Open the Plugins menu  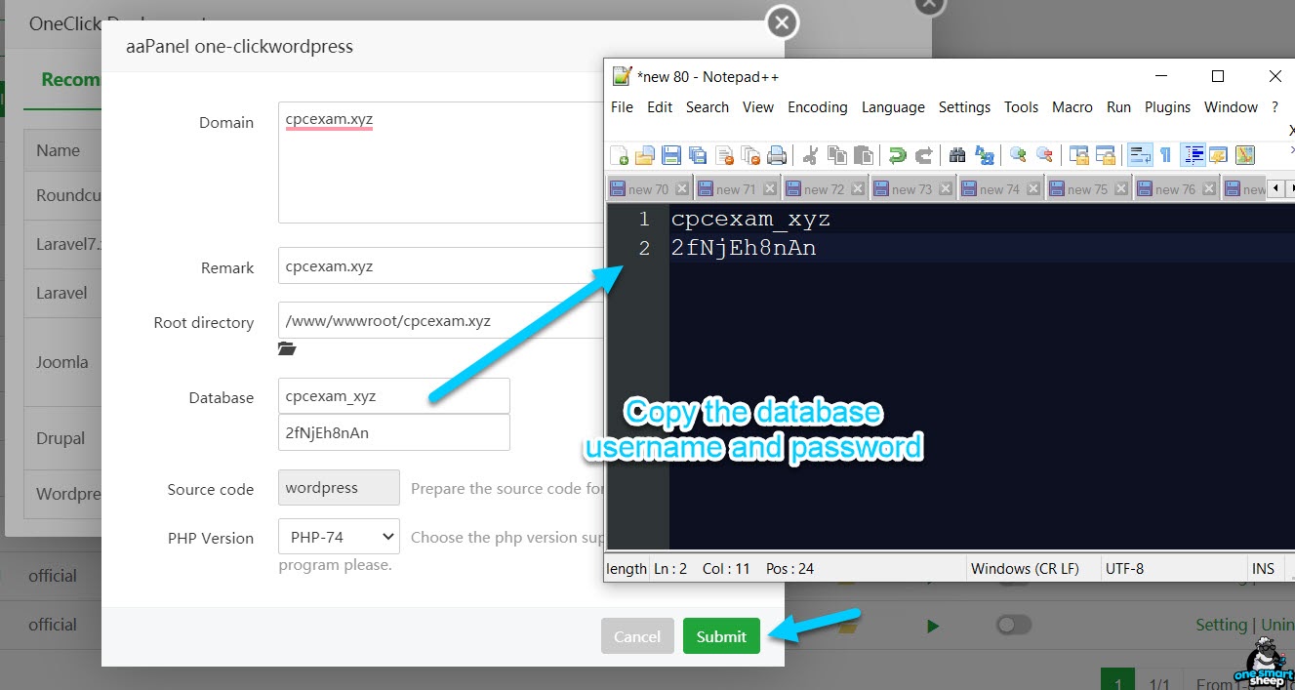(x=1167, y=107)
